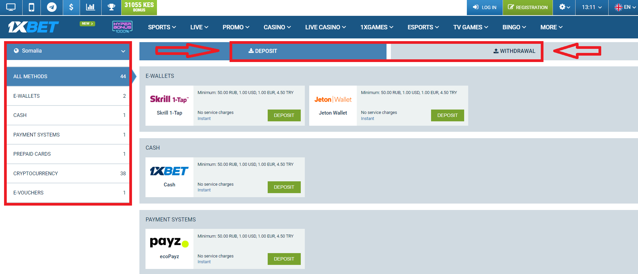Click the Jeton Wallet logo
Screen dimensions: 638x274
(x=333, y=99)
